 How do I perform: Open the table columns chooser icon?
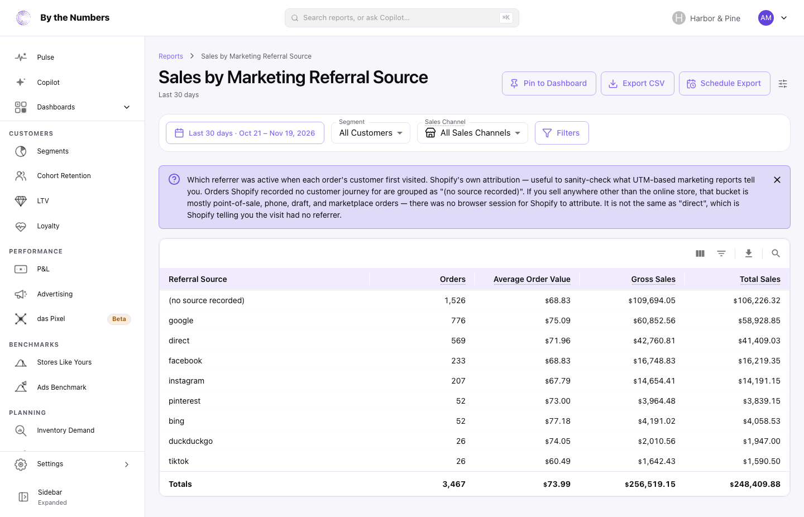700,253
